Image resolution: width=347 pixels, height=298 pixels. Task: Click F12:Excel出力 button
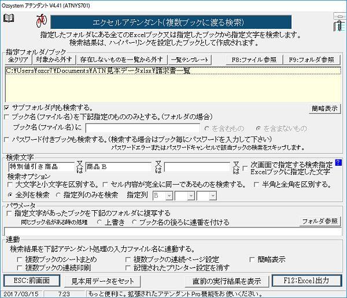(x=307, y=281)
